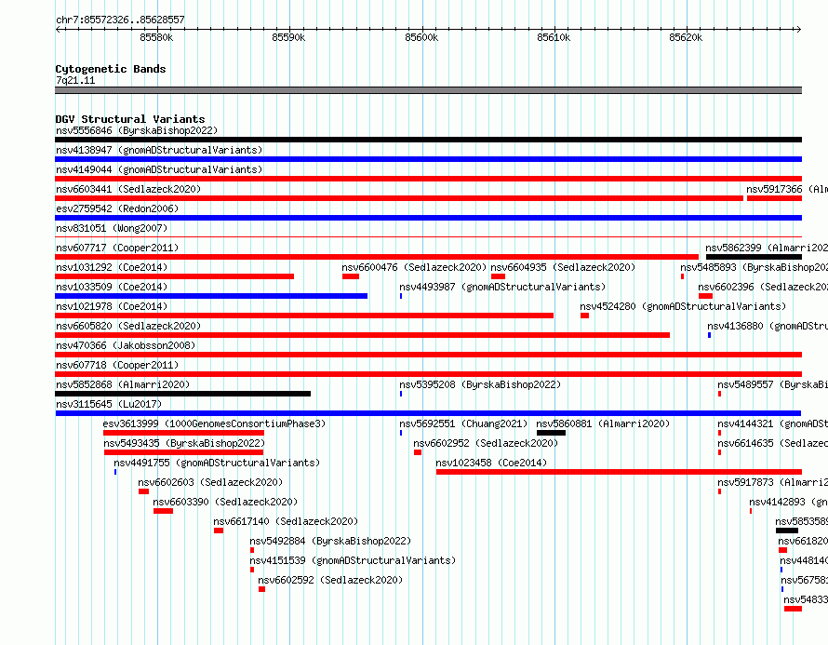The image size is (828, 645).
Task: Select the nsv1033509 blue variant bar
Action: pos(211,296)
